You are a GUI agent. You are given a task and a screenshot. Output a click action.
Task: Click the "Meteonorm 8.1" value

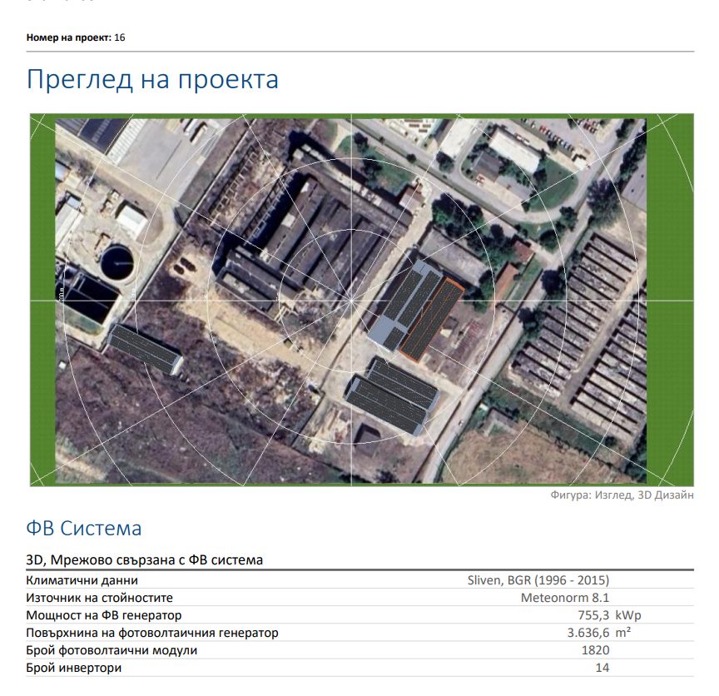tap(565, 598)
